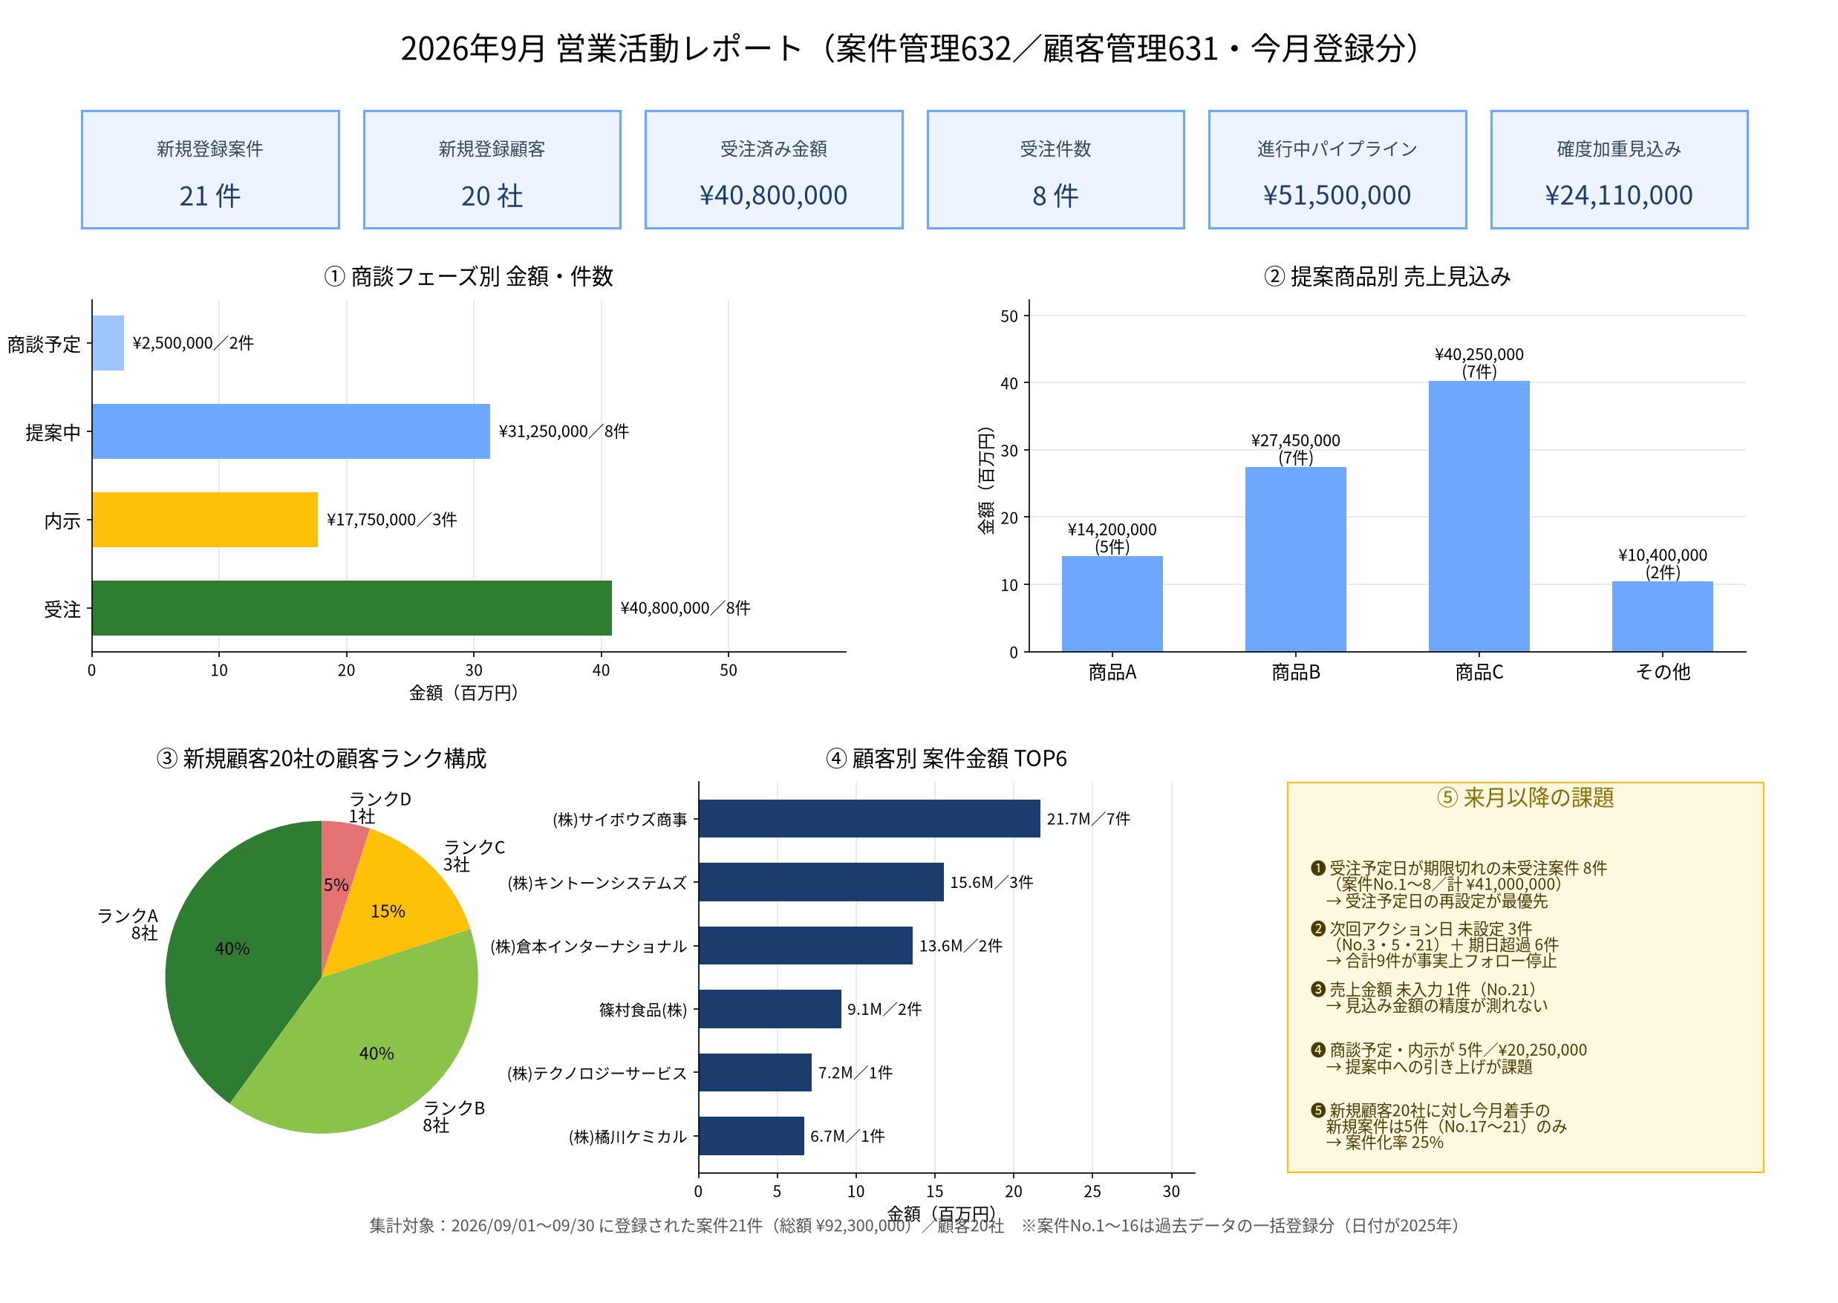Select the 商品A column
This screenshot has width=1838, height=1303.
tap(1112, 604)
